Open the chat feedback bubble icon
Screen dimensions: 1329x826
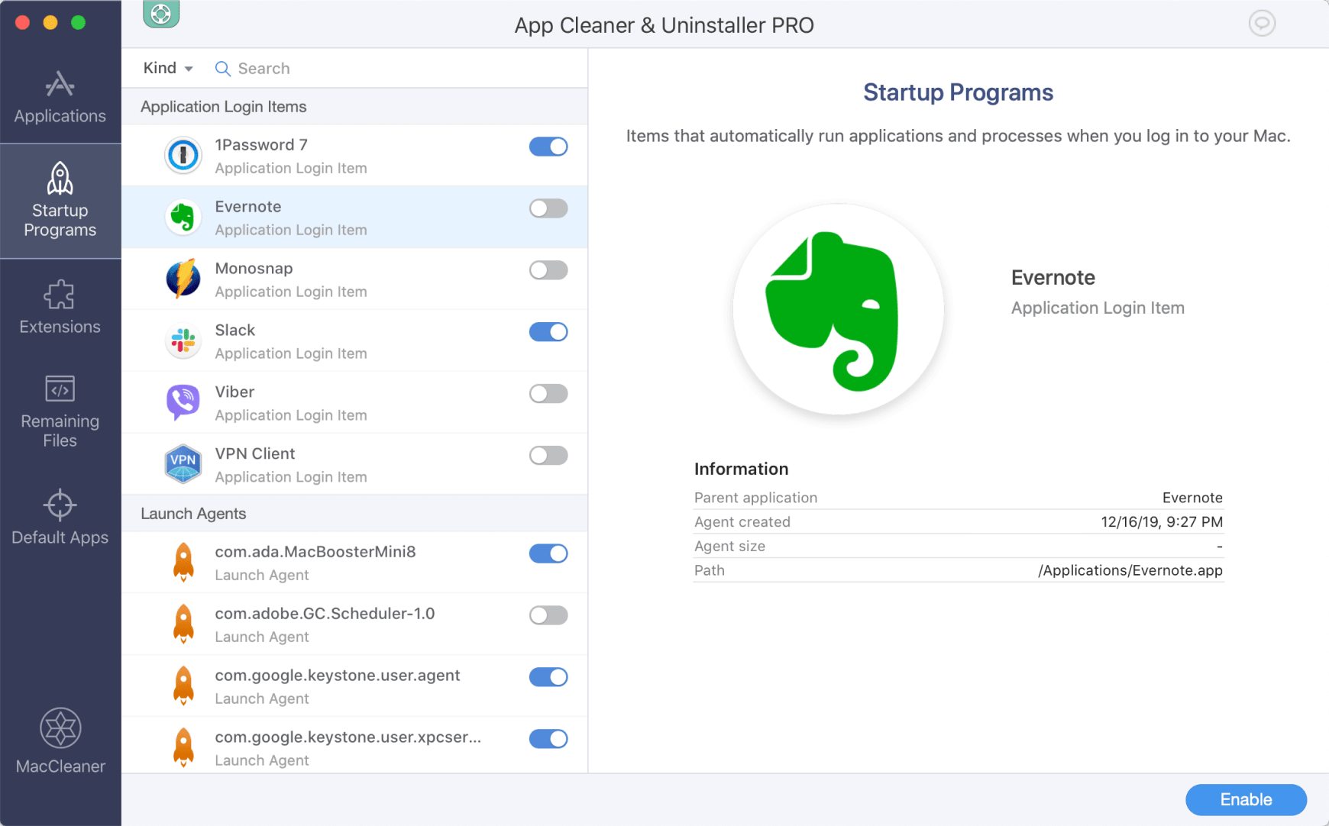coord(1261,24)
